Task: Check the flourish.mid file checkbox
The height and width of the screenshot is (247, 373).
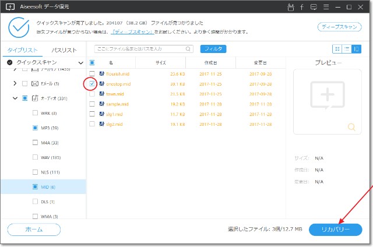Action: 92,74
